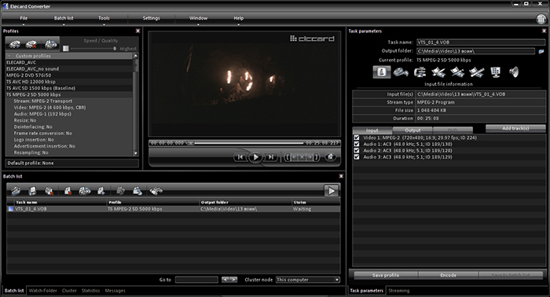Switch to the Cluster tab
This screenshot has height=297, width=550.
point(69,291)
